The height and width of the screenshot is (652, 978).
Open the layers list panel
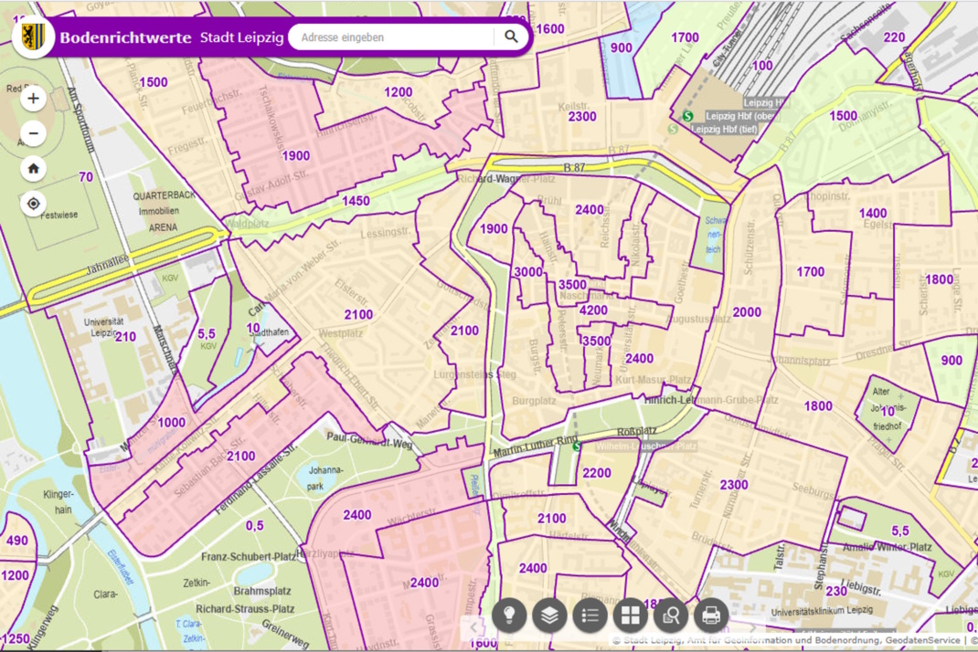tap(549, 615)
